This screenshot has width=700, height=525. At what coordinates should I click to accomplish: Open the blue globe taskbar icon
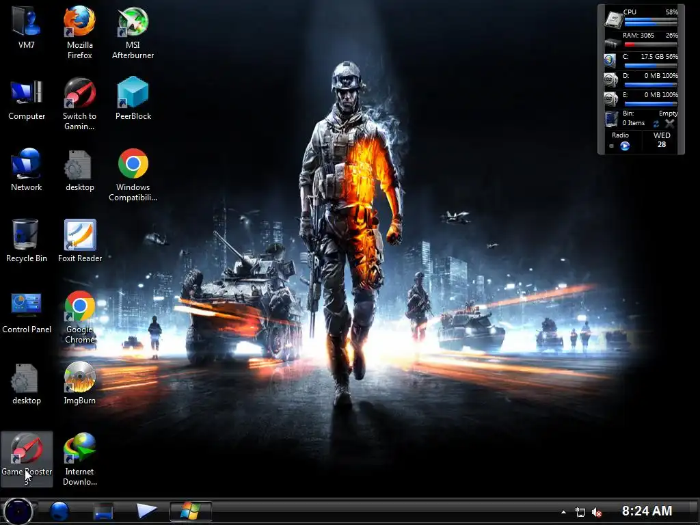click(59, 511)
